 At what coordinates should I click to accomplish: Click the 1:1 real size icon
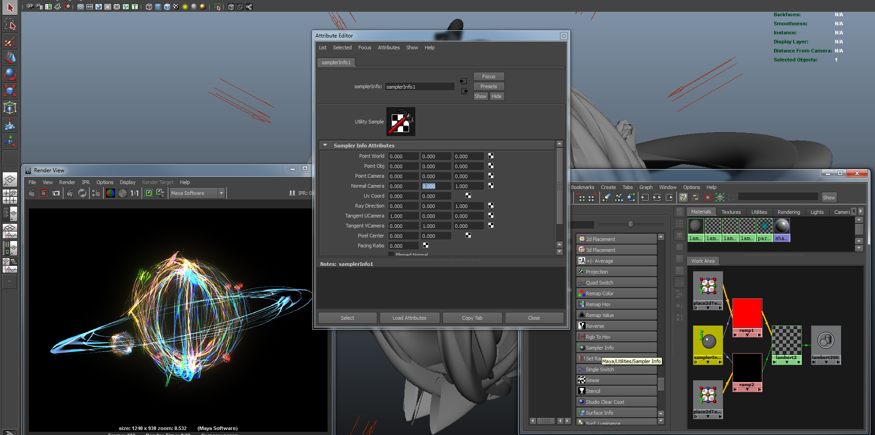pos(134,193)
